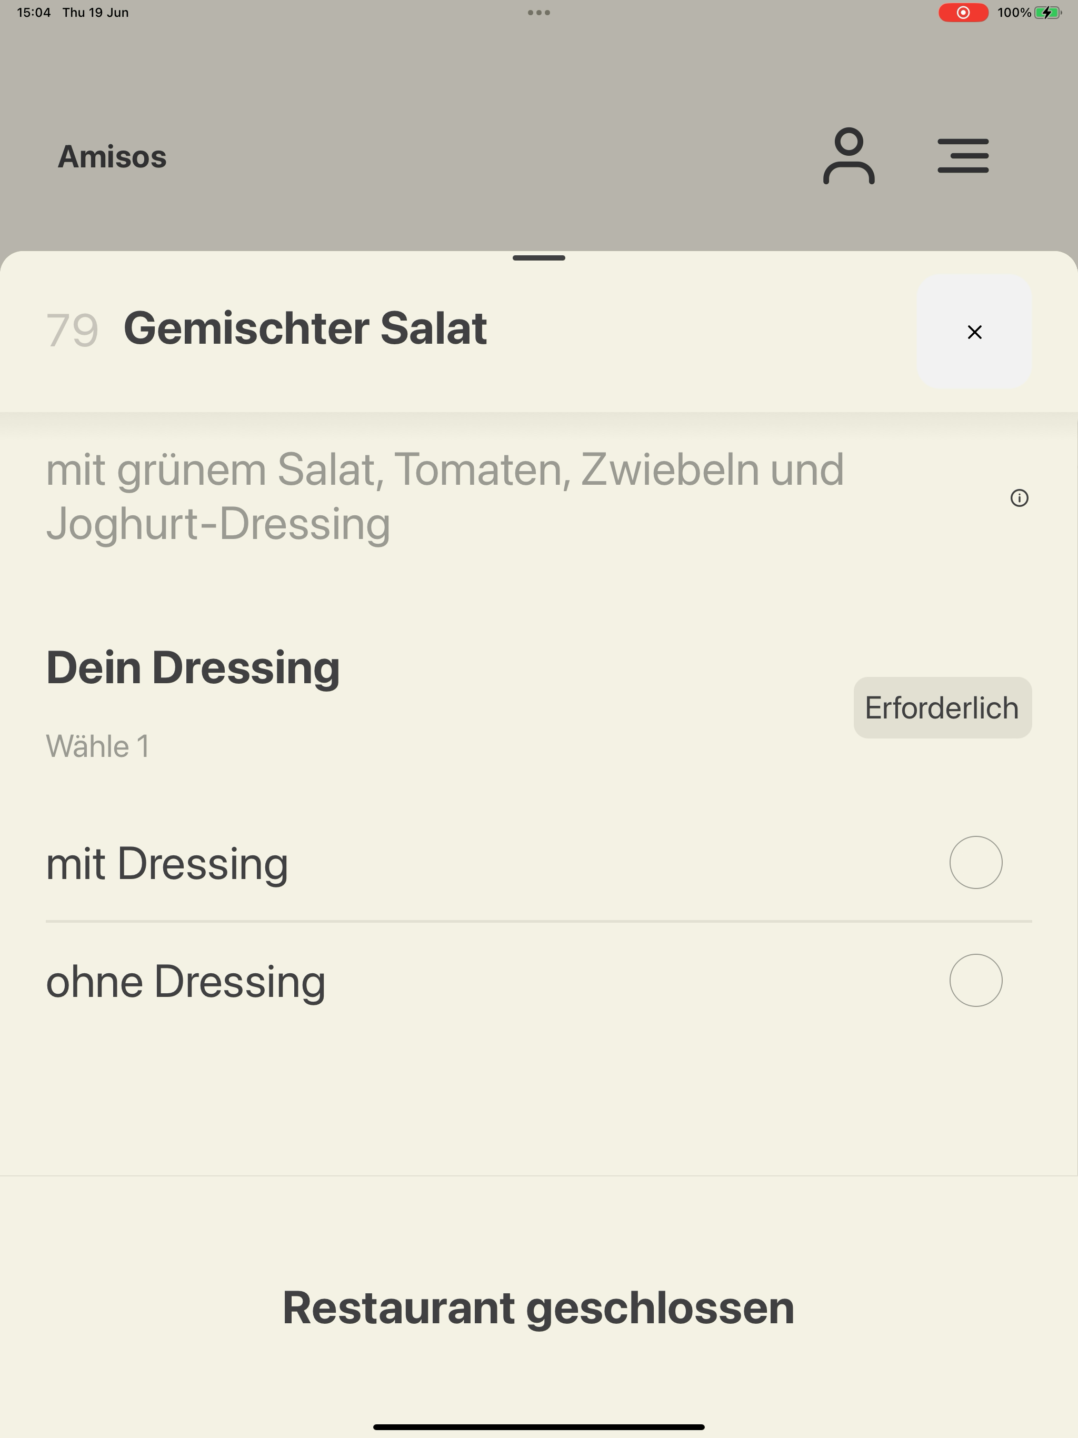This screenshot has height=1438, width=1078.
Task: Tap the red screen recording indicator
Action: pos(963,12)
